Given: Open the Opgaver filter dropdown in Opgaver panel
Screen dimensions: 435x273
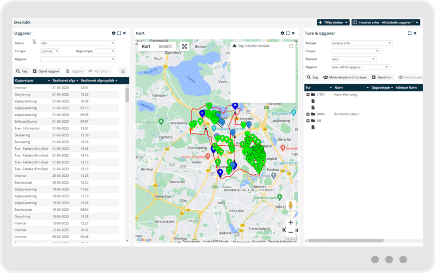Looking at the screenshot, I should (78, 59).
